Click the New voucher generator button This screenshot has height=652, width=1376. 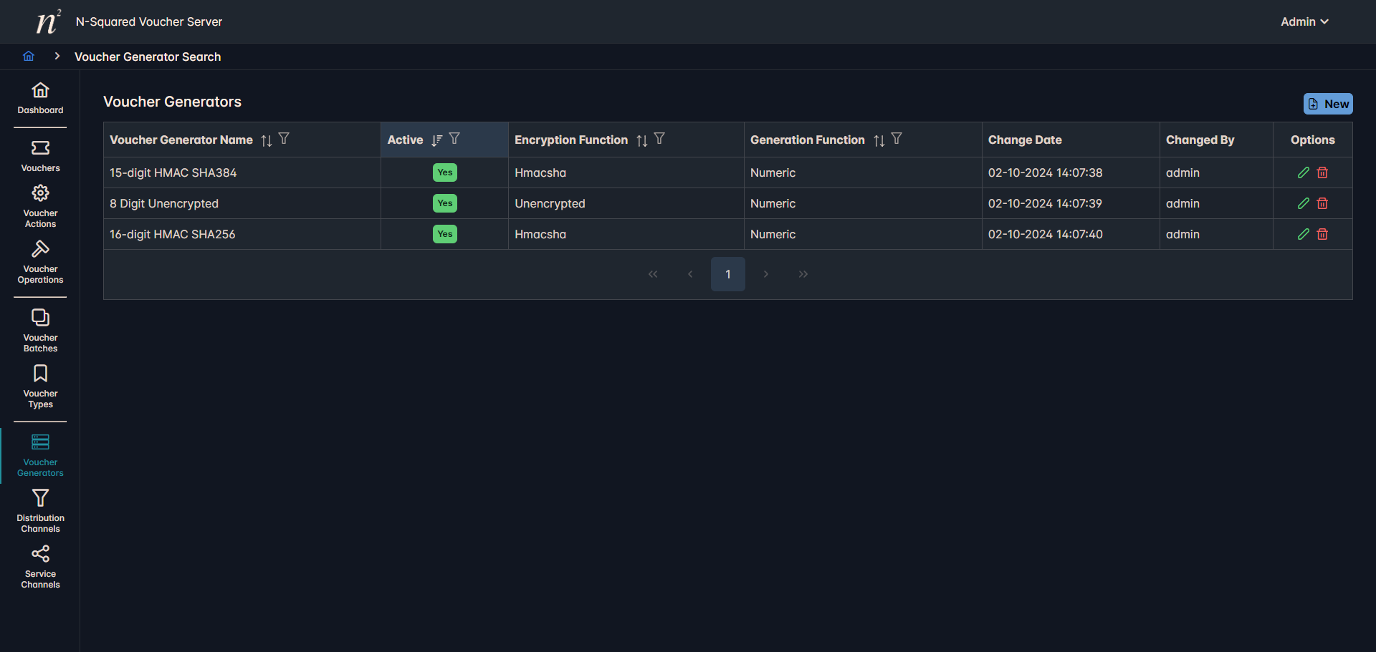point(1327,104)
